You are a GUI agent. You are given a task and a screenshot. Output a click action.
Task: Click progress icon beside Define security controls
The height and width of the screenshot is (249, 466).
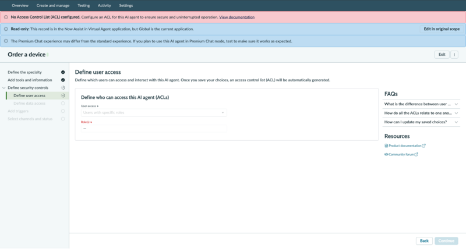point(63,88)
